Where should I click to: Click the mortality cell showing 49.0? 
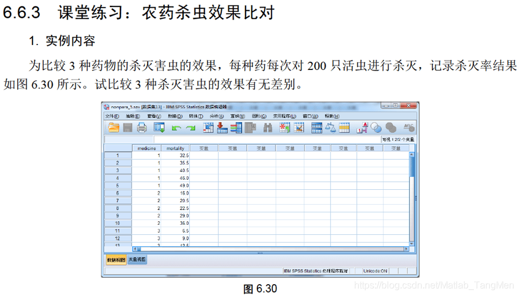(x=175, y=186)
